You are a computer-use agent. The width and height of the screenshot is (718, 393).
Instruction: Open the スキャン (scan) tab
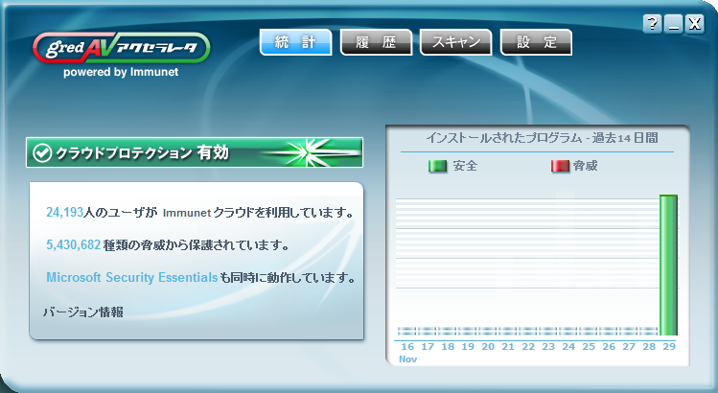point(456,42)
